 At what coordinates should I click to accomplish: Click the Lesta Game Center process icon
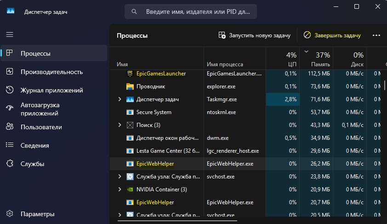point(130,151)
